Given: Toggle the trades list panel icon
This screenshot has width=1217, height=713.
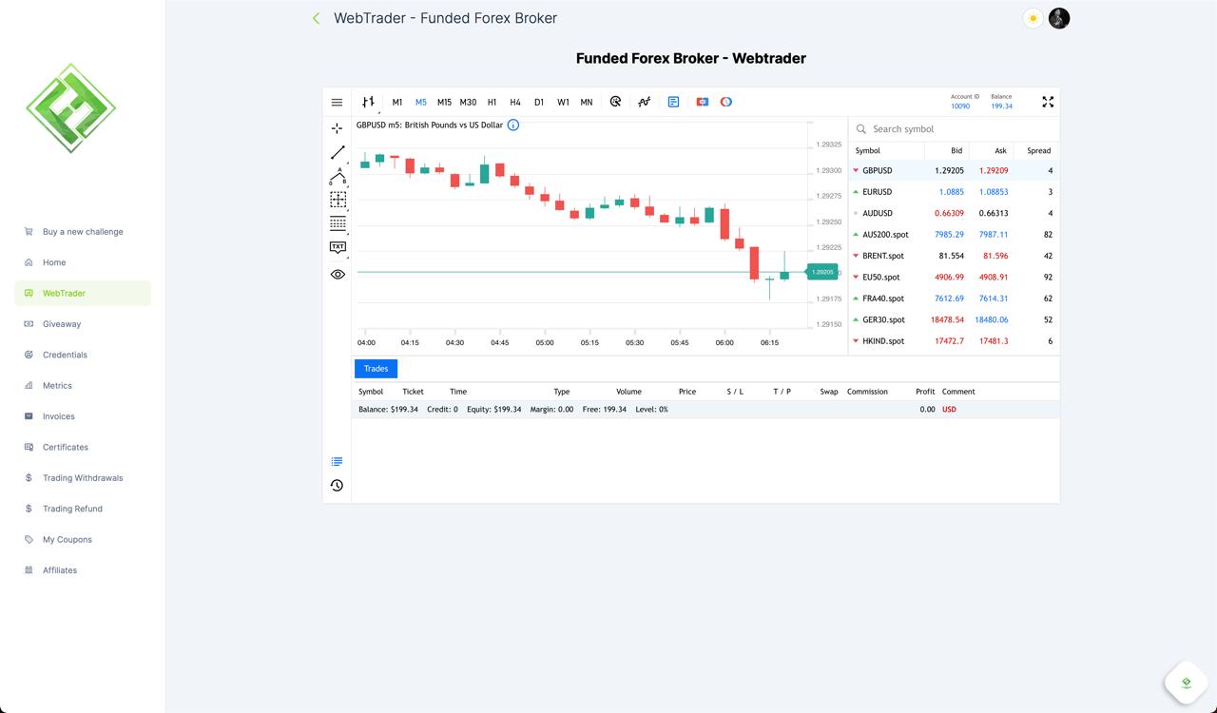Looking at the screenshot, I should pos(337,462).
